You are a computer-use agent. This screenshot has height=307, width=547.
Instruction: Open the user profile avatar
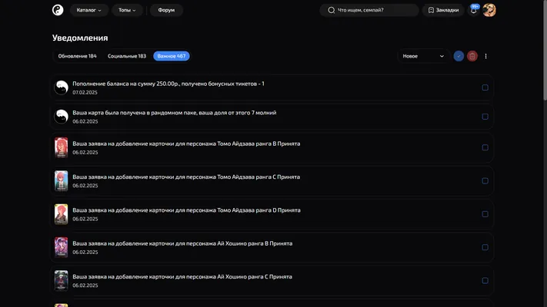tap(489, 10)
